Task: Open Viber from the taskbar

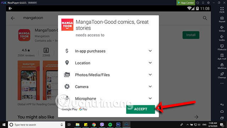Action: click(102, 125)
